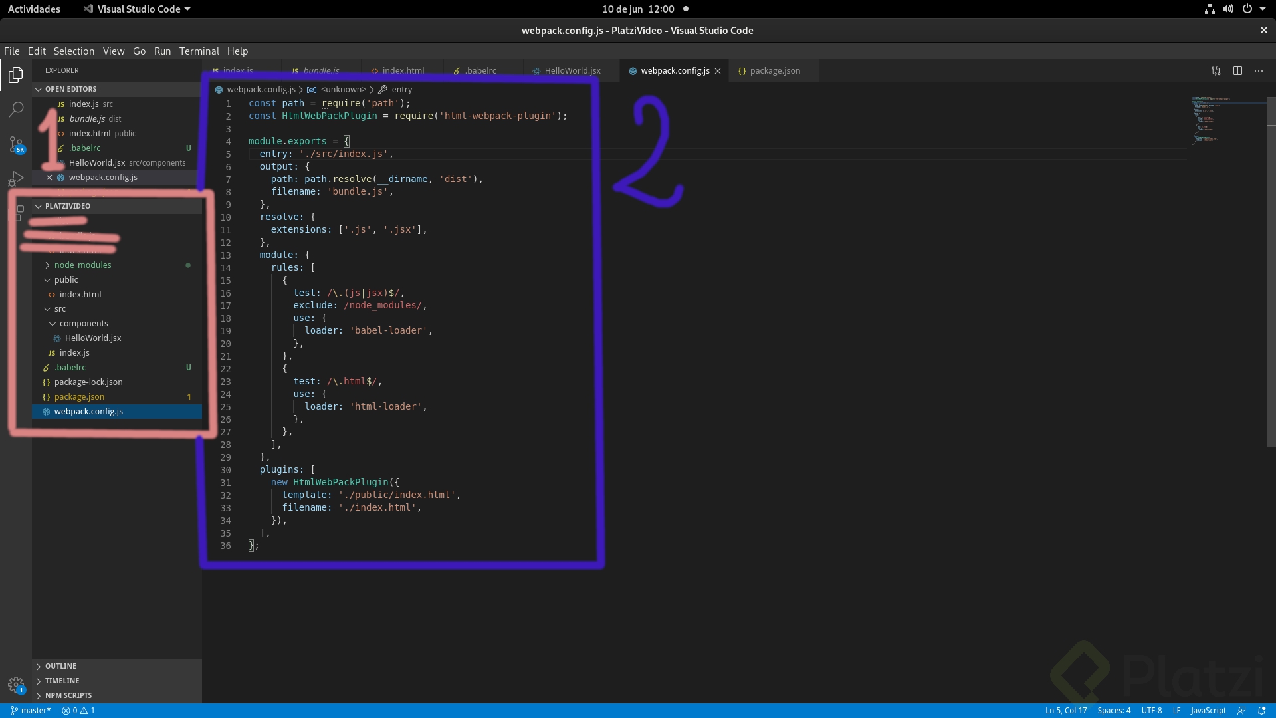Close webpack.config.js from Open Editors
1276x718 pixels.
pos(49,177)
